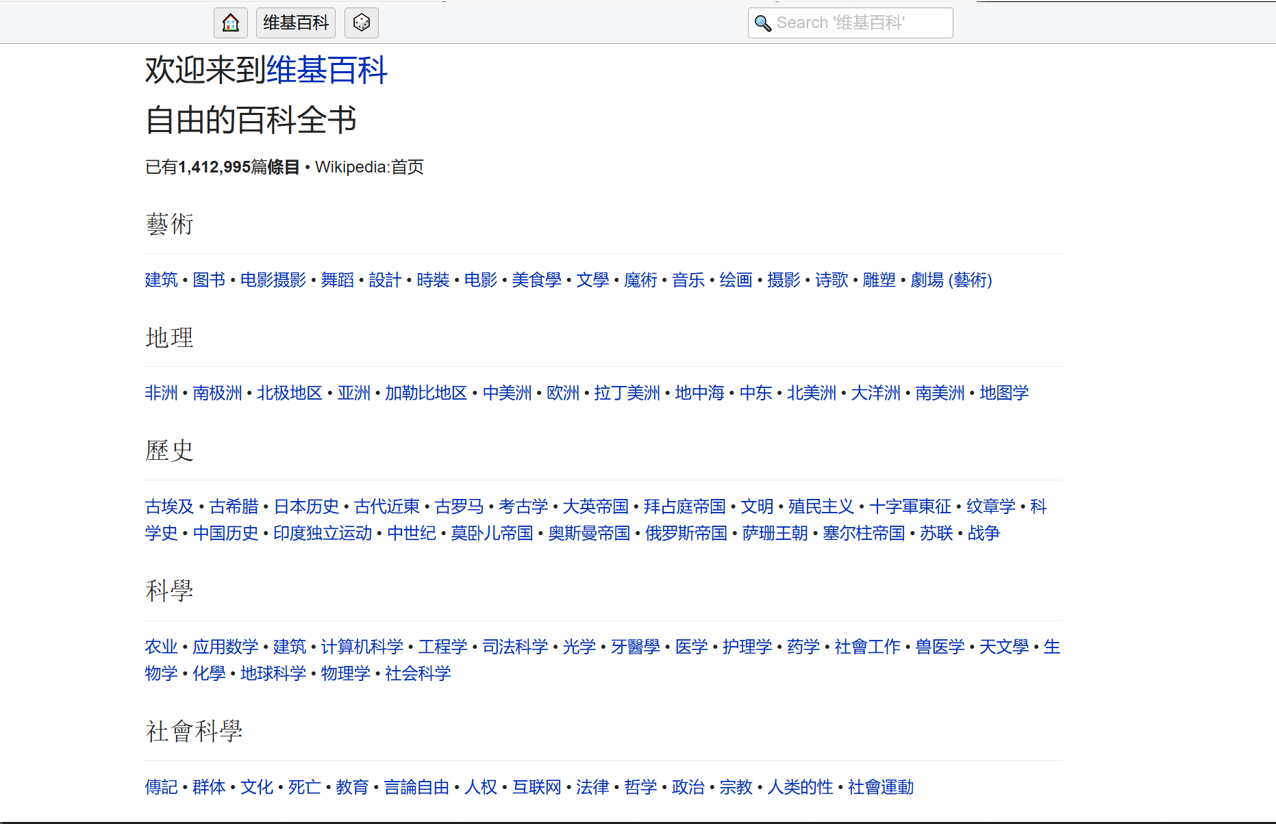1276x824 pixels.
Task: Focus the Search '维基百科' input field
Action: [850, 23]
